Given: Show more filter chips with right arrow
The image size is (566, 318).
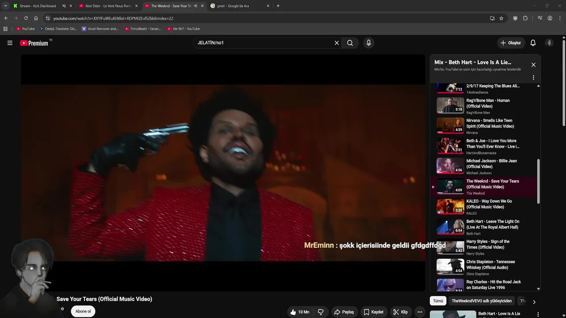Looking at the screenshot, I should (534, 302).
